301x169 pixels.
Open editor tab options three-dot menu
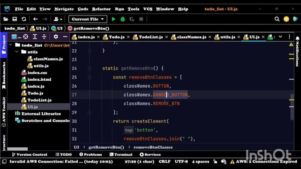[x=290, y=37]
